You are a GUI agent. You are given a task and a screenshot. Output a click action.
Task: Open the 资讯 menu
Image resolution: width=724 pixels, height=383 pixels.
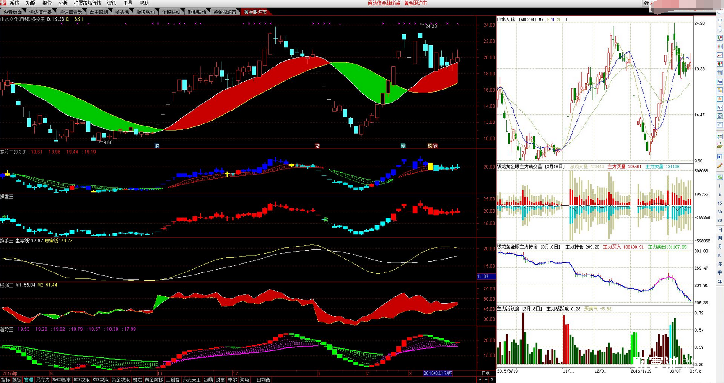[112, 3]
